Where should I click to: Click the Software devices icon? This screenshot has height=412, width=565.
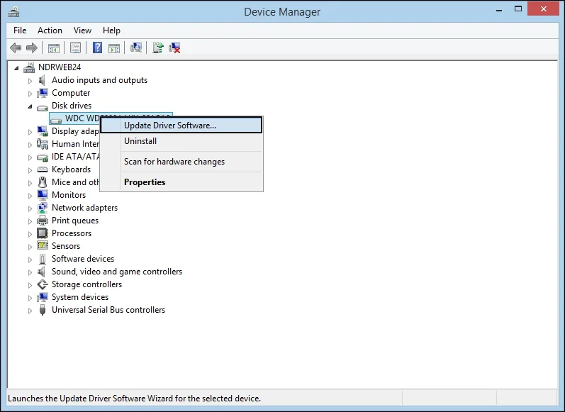coord(42,259)
